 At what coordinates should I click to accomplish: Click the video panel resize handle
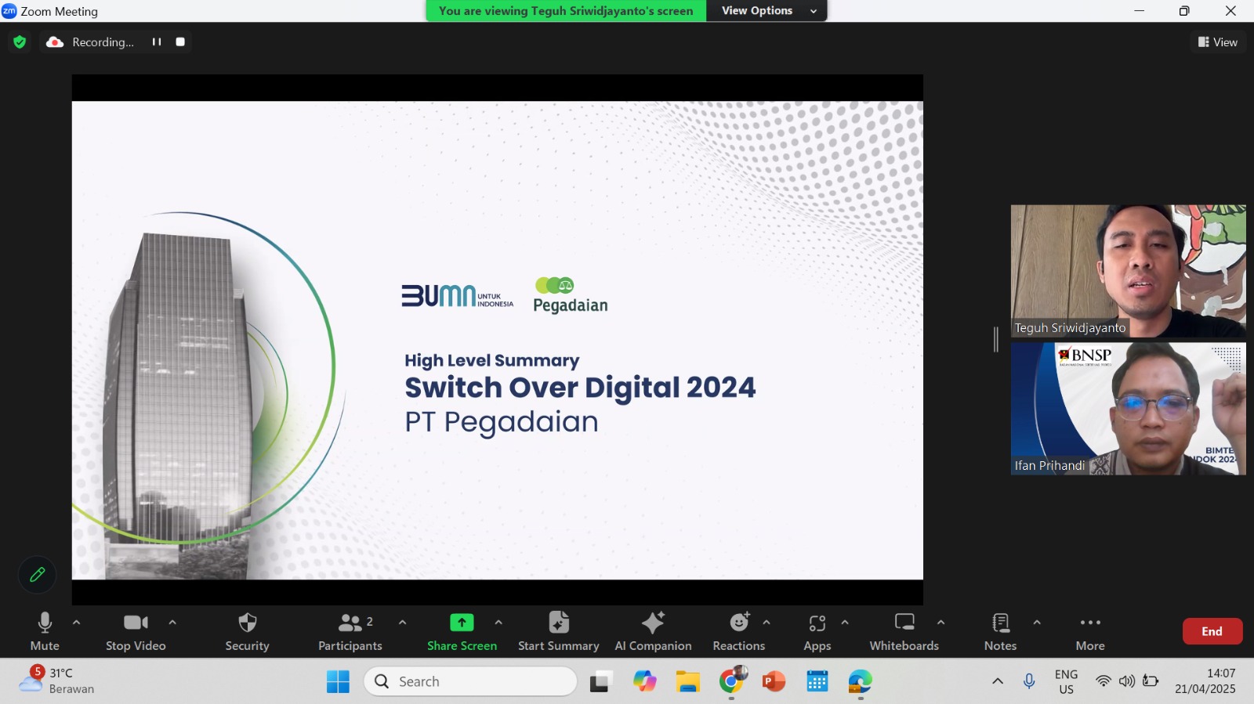(996, 339)
